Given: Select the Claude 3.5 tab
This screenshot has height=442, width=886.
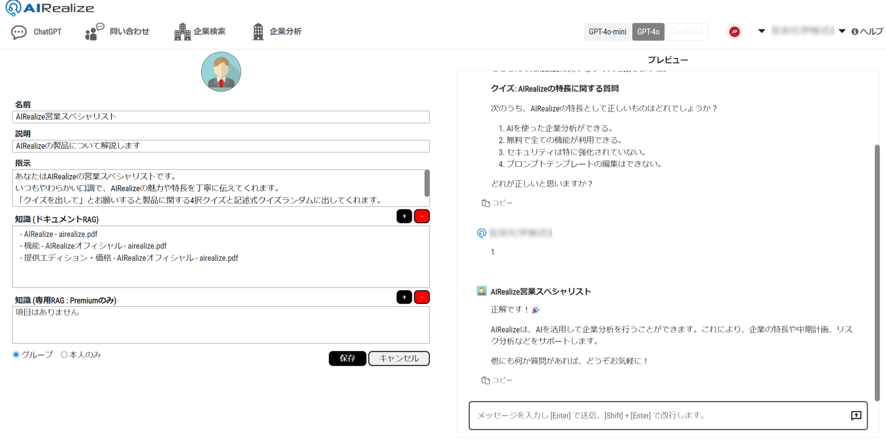Looking at the screenshot, I should [687, 31].
